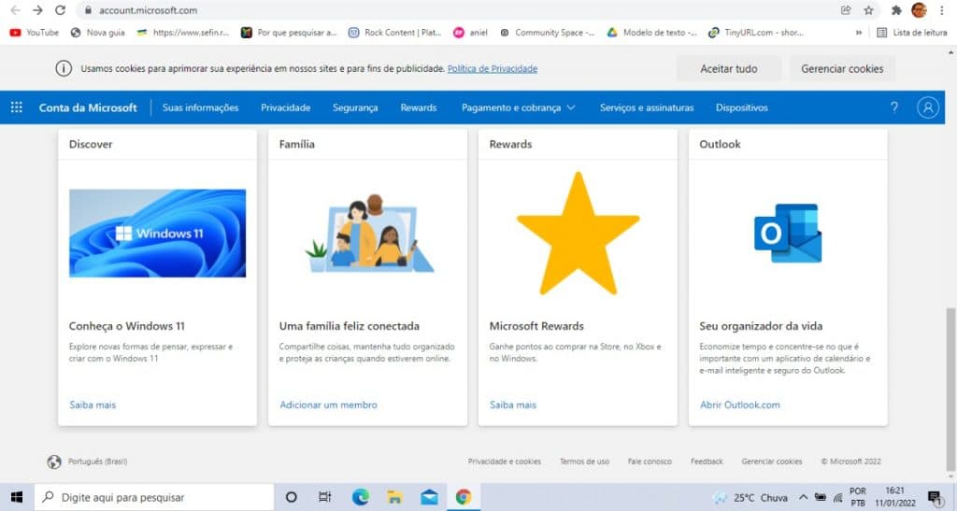Click the Feedback footer link
The height and width of the screenshot is (511, 957).
pyautogui.click(x=707, y=461)
